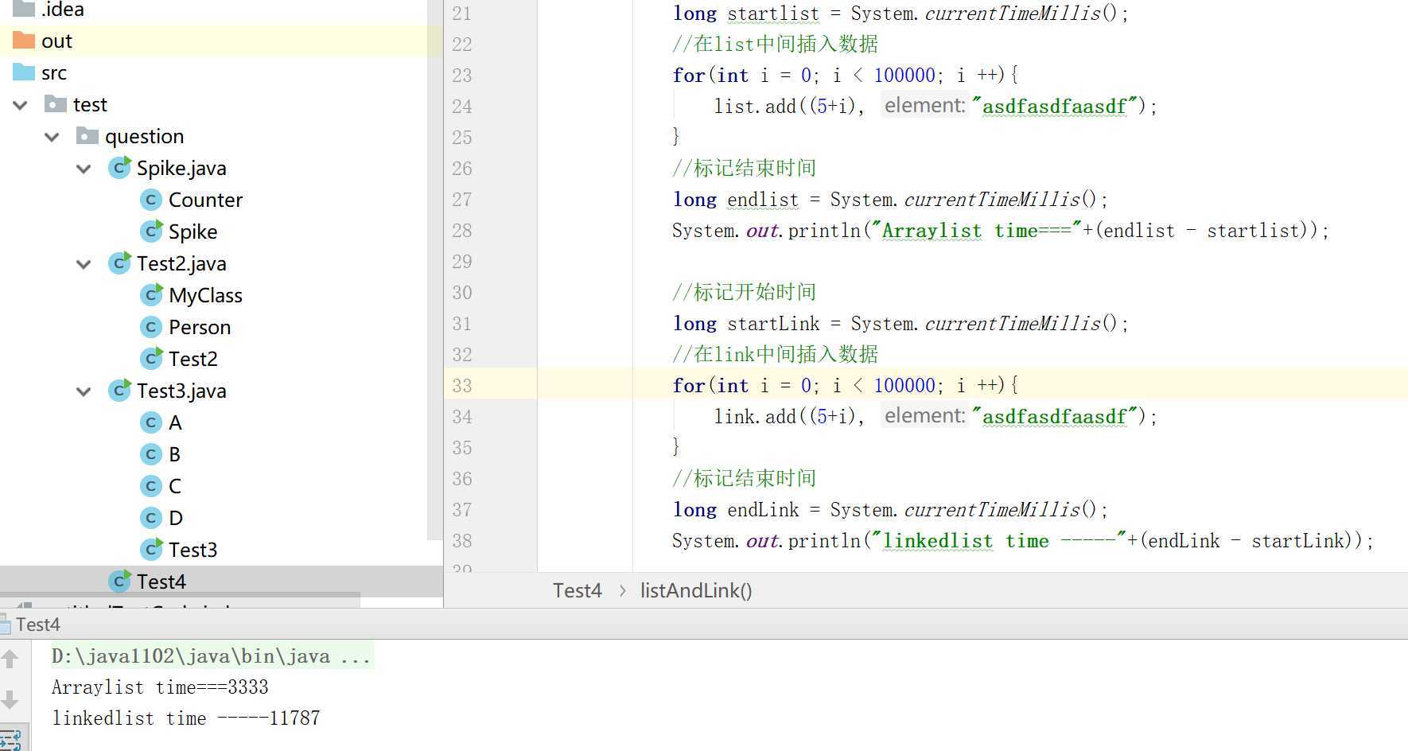This screenshot has height=751, width=1408.
Task: Click the Counter class icon
Action: [151, 200]
